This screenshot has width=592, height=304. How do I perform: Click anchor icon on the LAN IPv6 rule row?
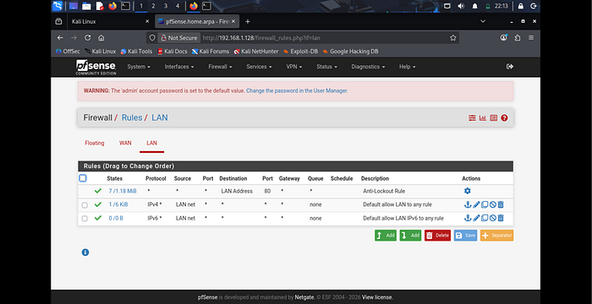click(x=468, y=218)
